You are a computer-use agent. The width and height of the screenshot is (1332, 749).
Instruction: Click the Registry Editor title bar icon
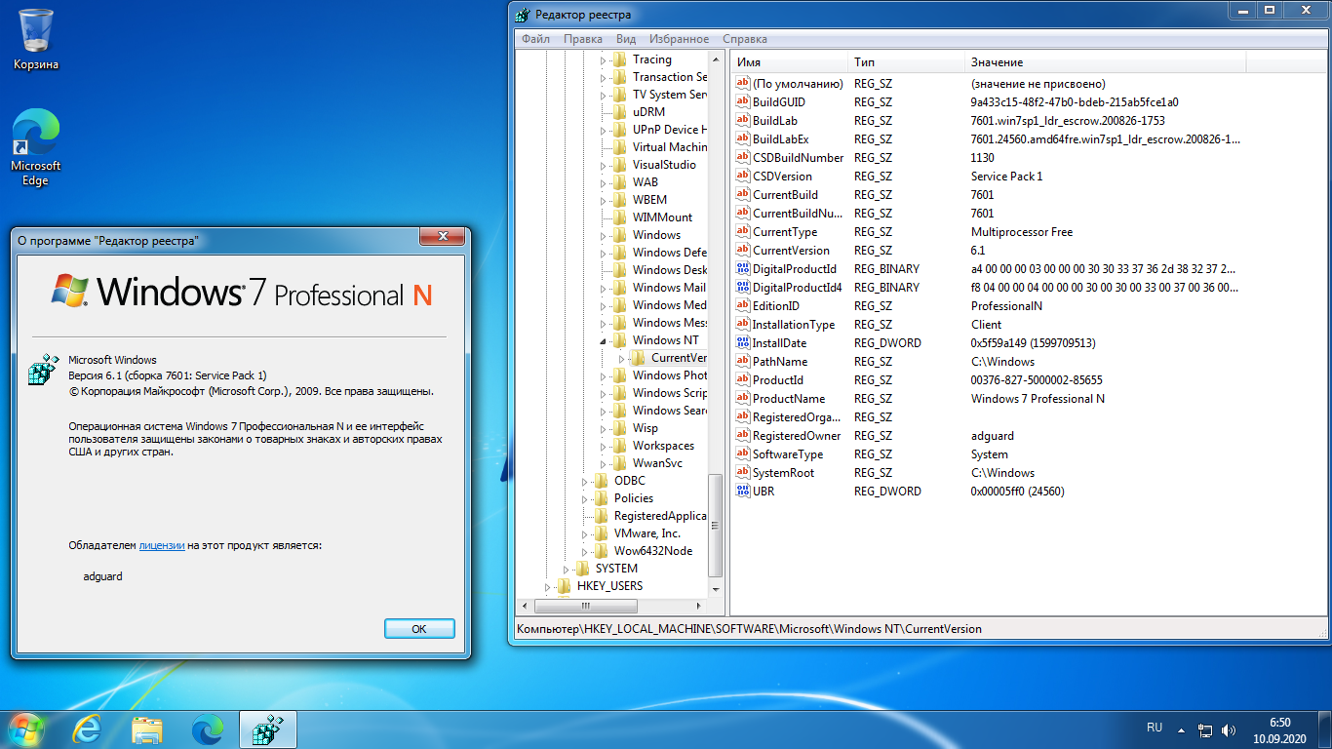(522, 15)
